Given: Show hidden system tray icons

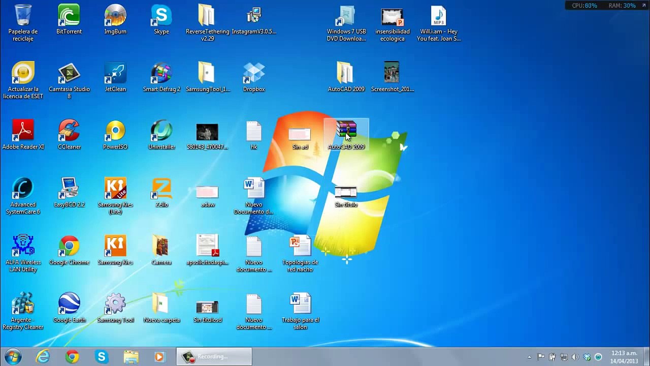Looking at the screenshot, I should 530,357.
